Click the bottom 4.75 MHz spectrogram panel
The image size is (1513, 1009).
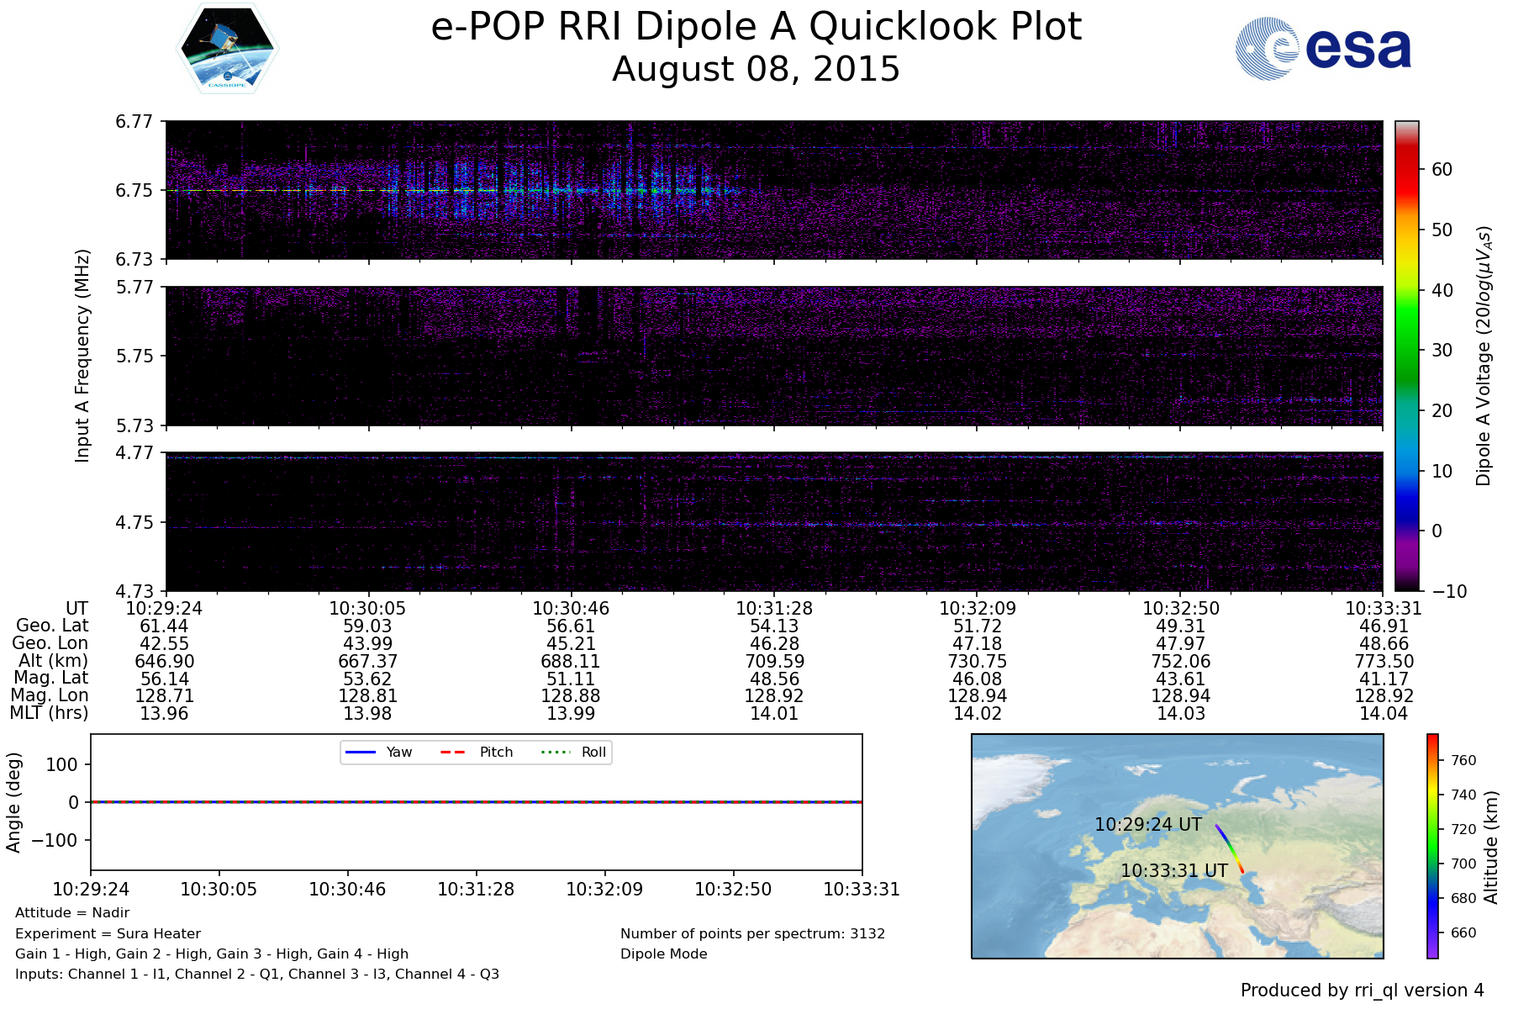[773, 521]
